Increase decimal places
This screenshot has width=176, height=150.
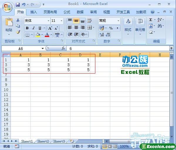click(102, 35)
